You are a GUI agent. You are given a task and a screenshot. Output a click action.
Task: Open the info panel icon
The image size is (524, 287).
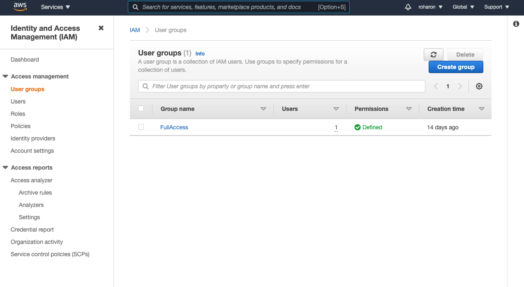coord(516,24)
